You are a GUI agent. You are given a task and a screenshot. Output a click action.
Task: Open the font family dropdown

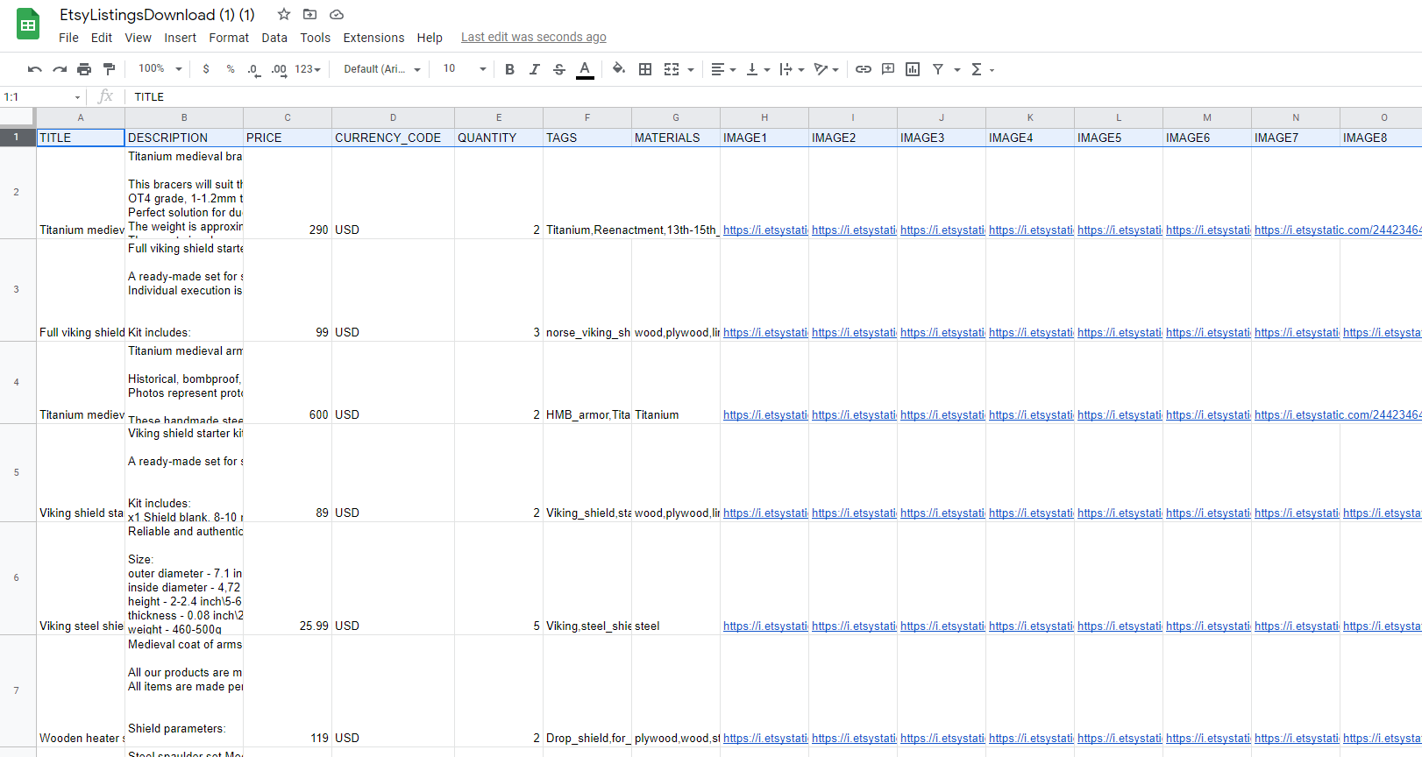382,69
